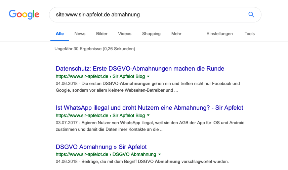Switch to the News tab
The height and width of the screenshot is (170, 288).
pos(80,34)
